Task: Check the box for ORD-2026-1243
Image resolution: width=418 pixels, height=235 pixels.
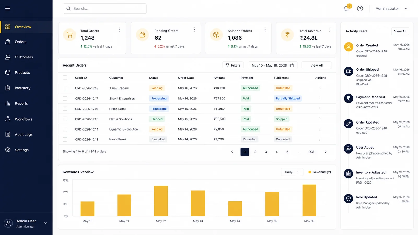Action: [x=65, y=139]
